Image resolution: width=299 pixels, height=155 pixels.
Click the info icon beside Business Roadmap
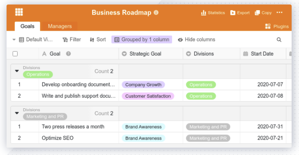pos(156,13)
